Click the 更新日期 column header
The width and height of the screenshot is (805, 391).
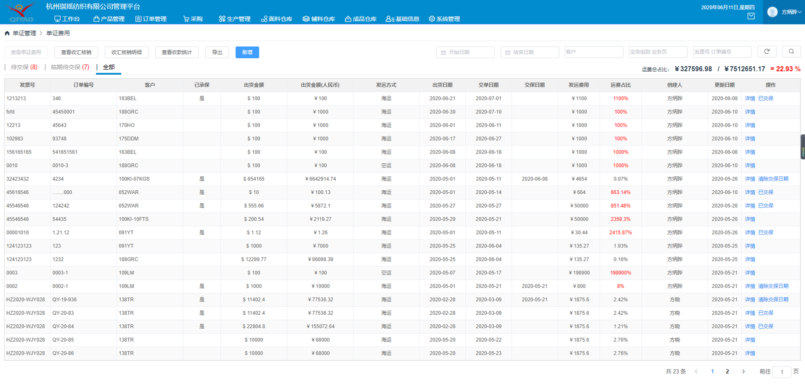click(724, 85)
